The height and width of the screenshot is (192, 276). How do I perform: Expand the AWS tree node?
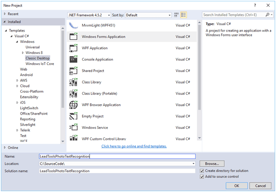pyautogui.click(x=17, y=80)
